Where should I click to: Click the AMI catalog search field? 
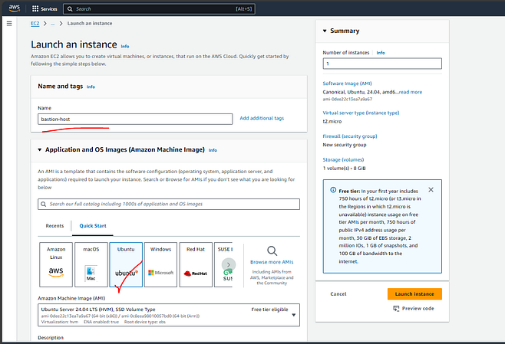click(x=169, y=204)
